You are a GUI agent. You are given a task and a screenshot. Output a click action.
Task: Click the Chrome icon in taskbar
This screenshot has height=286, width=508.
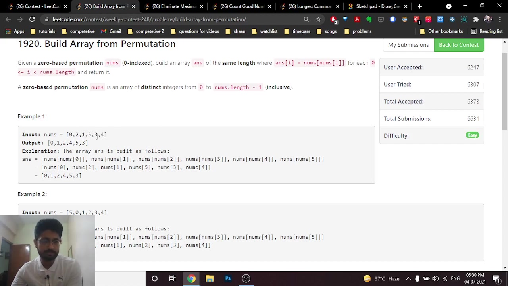click(191, 278)
